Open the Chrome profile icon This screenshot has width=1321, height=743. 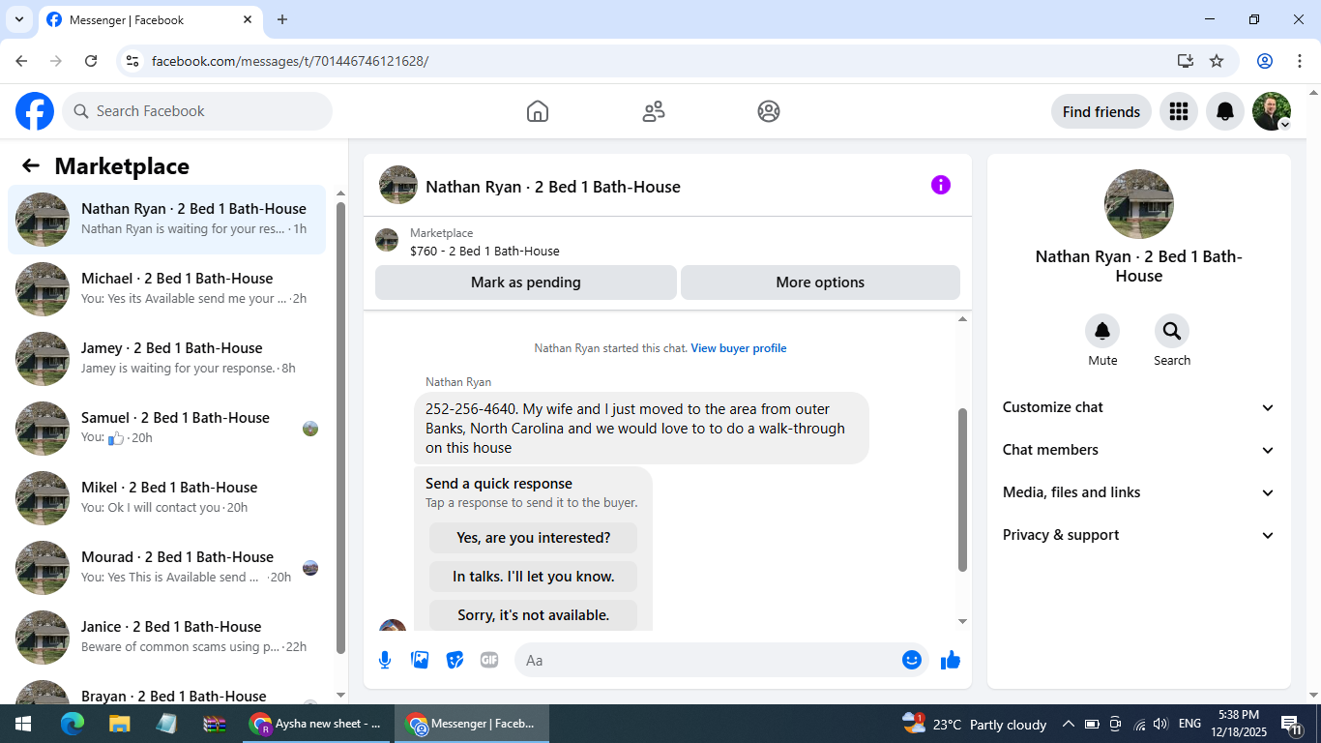[1265, 61]
